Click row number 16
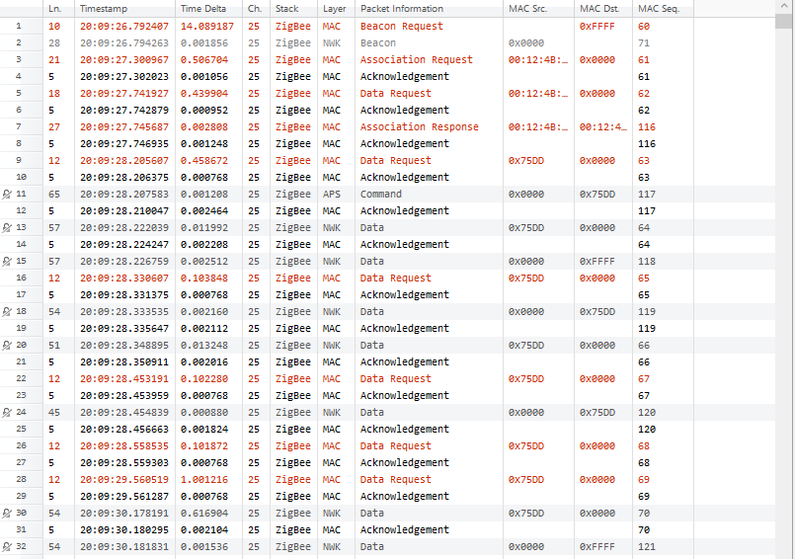The width and height of the screenshot is (795, 559). pyautogui.click(x=22, y=278)
